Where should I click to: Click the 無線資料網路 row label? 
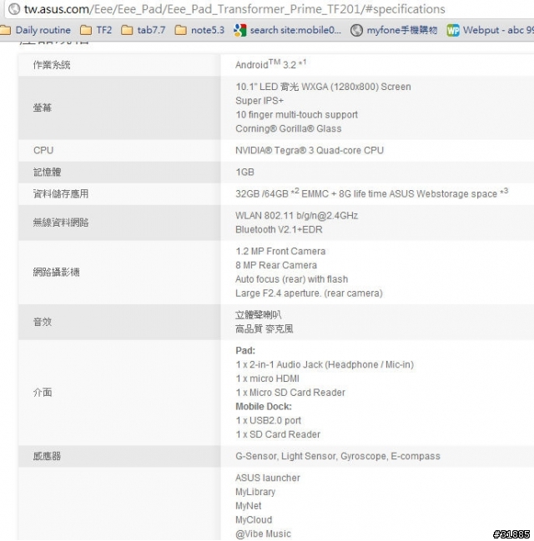coord(61,223)
